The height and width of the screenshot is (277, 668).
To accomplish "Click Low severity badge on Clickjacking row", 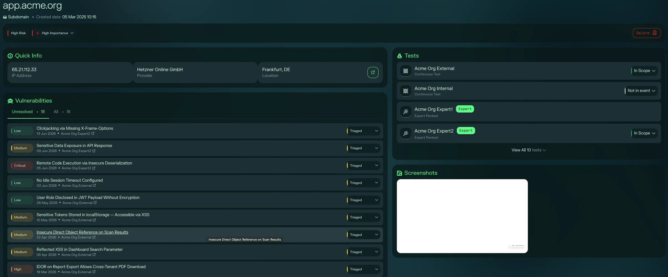I will 22,131.
